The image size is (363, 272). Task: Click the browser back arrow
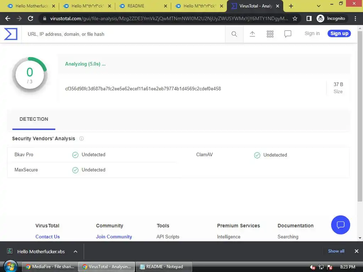point(8,18)
